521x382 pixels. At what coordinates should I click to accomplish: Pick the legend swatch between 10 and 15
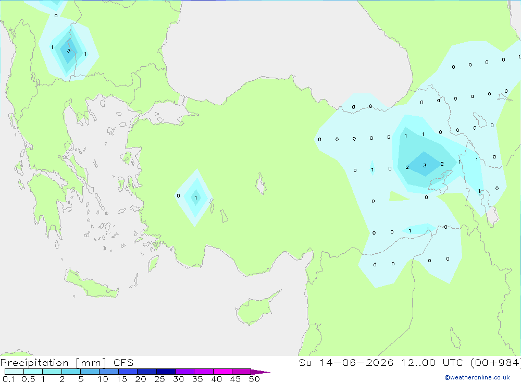point(109,372)
